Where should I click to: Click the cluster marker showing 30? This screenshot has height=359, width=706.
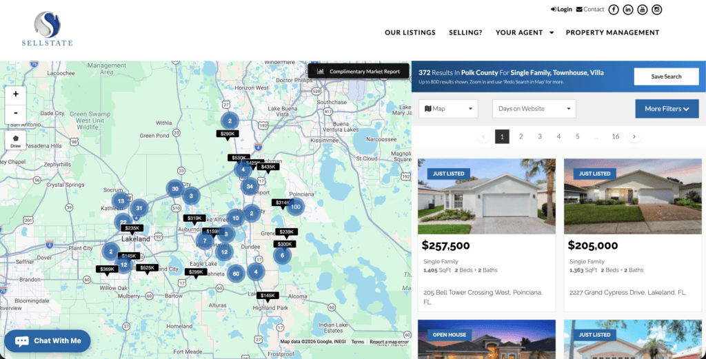(x=175, y=189)
